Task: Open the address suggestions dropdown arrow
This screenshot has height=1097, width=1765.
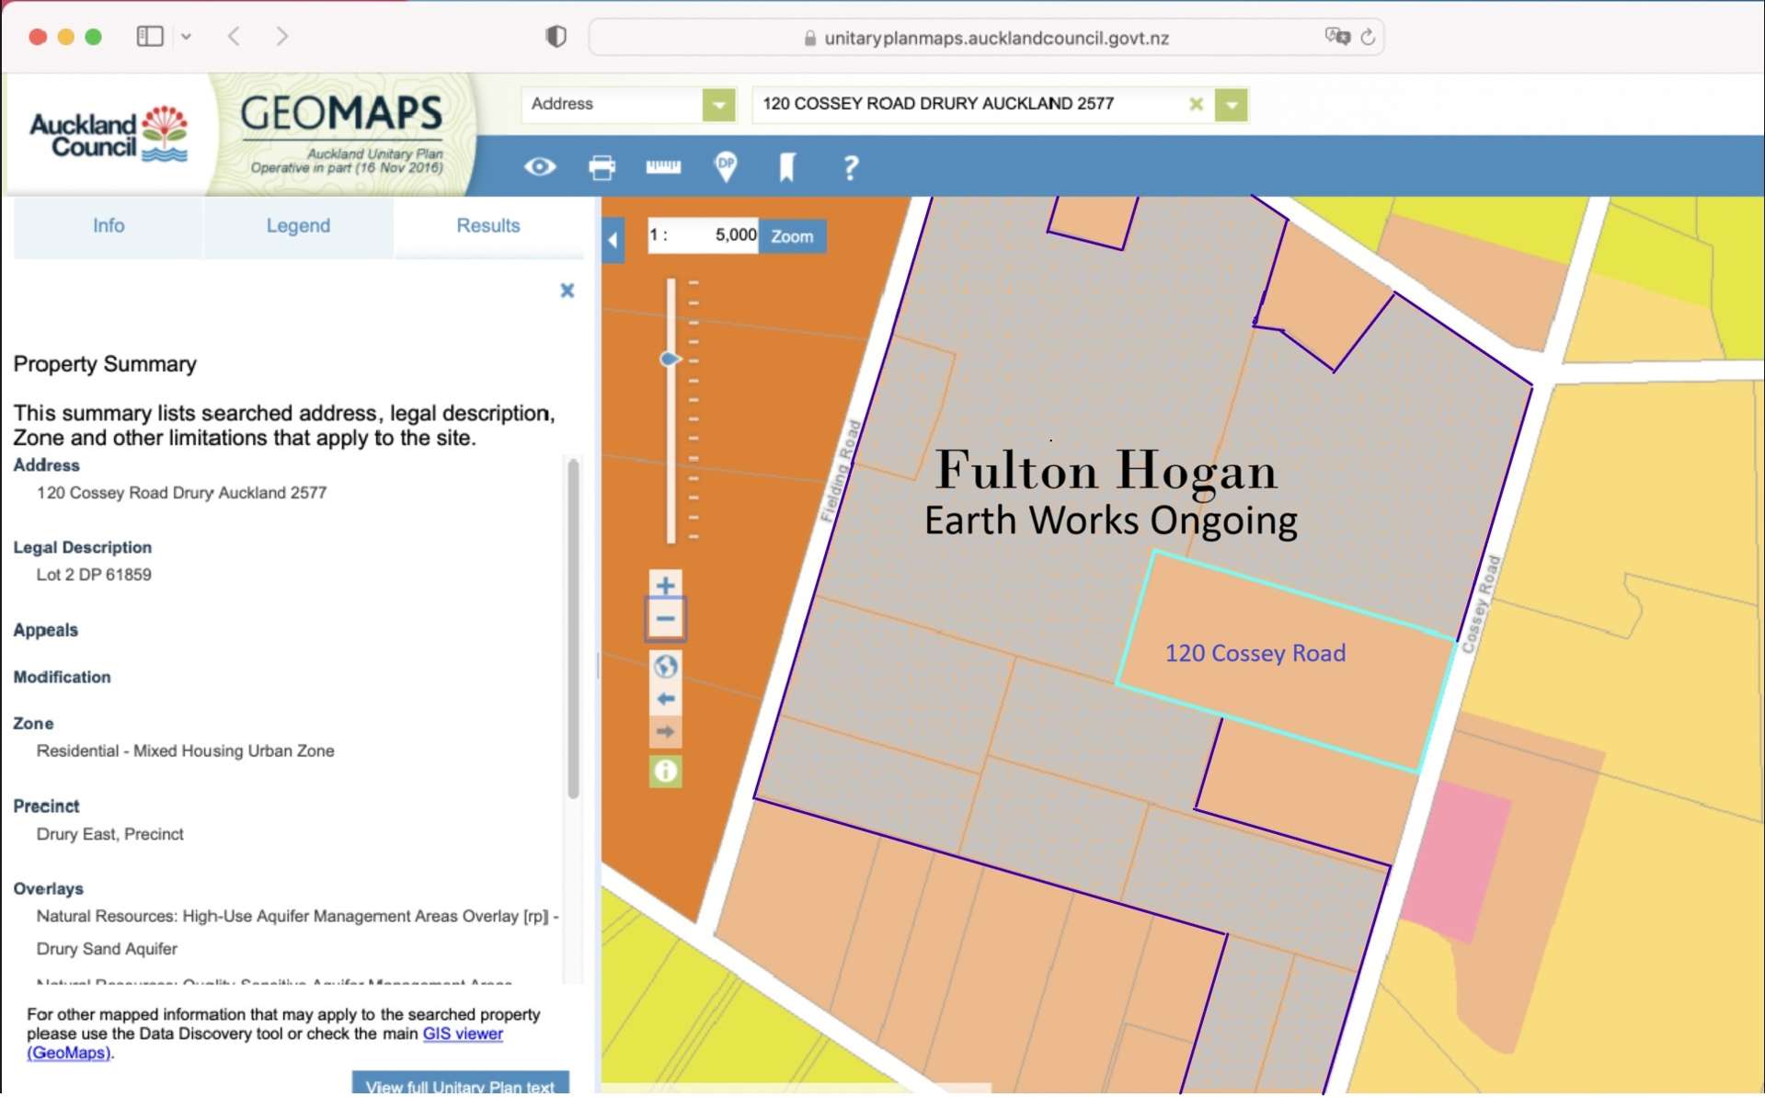Action: pos(1232,105)
